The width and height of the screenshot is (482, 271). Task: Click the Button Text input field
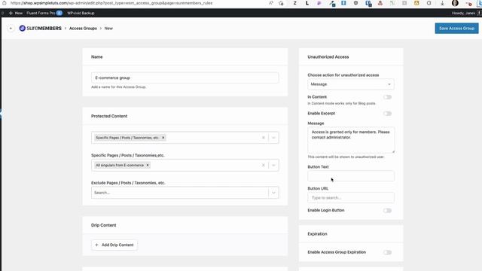(x=351, y=176)
